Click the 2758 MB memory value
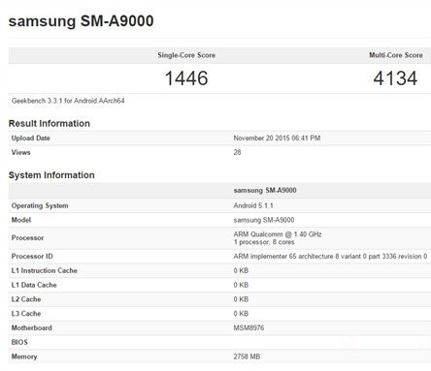Screen dimensions: 431x371 click(247, 356)
